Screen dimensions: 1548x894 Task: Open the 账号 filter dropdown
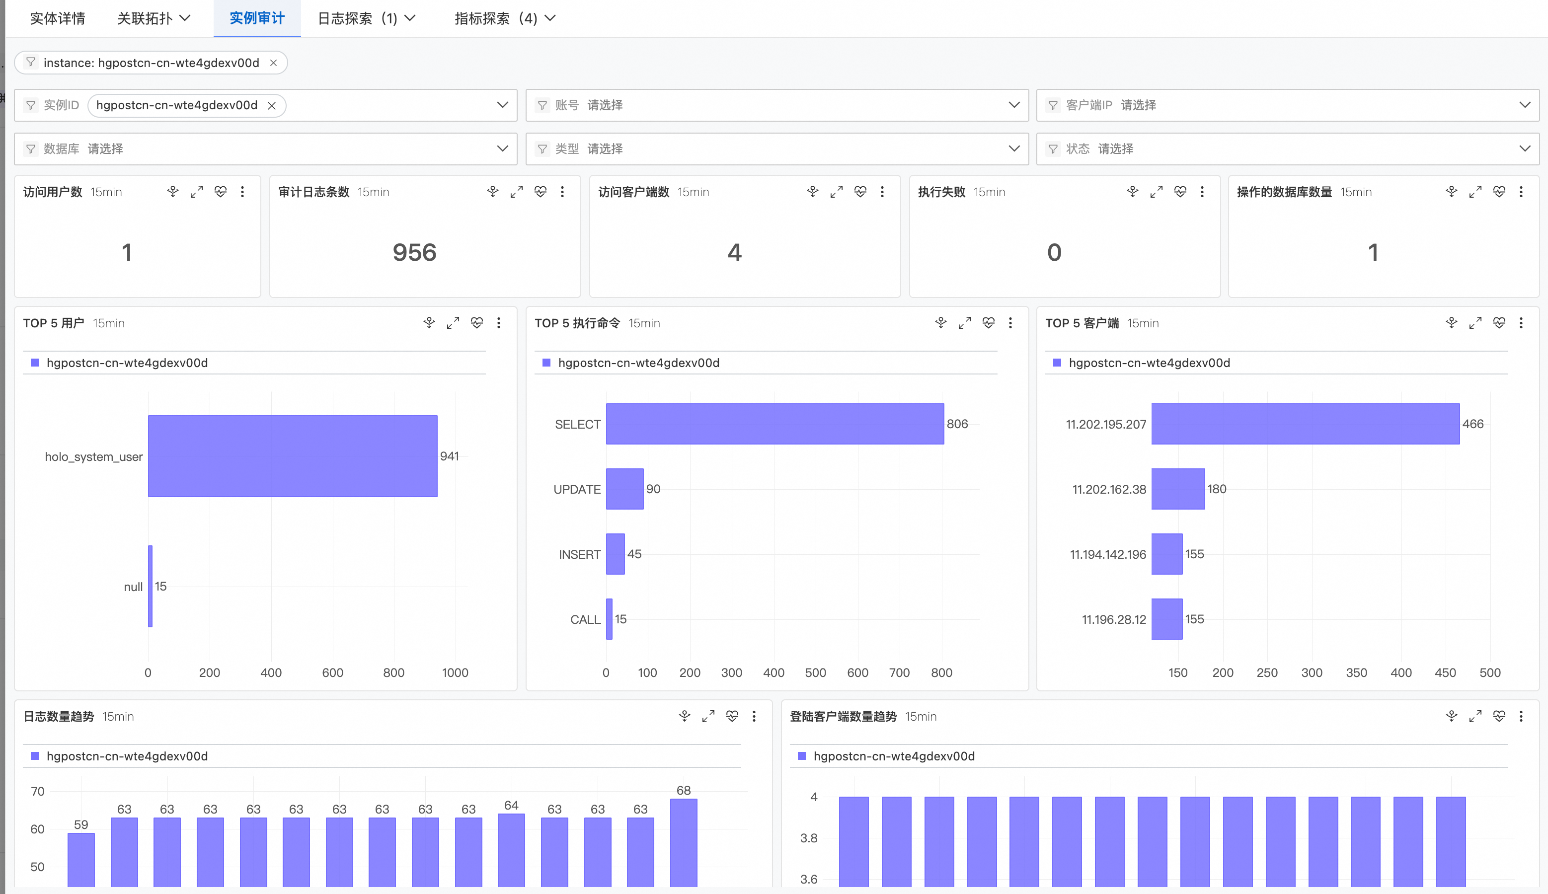[x=777, y=105]
